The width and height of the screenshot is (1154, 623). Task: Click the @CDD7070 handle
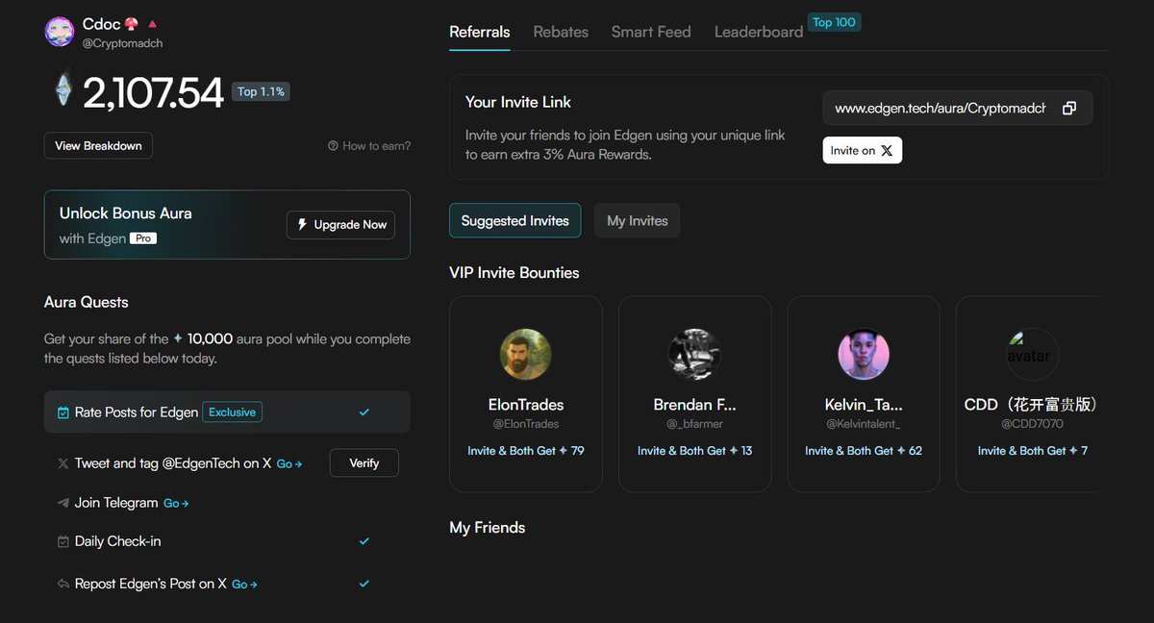pos(1032,423)
